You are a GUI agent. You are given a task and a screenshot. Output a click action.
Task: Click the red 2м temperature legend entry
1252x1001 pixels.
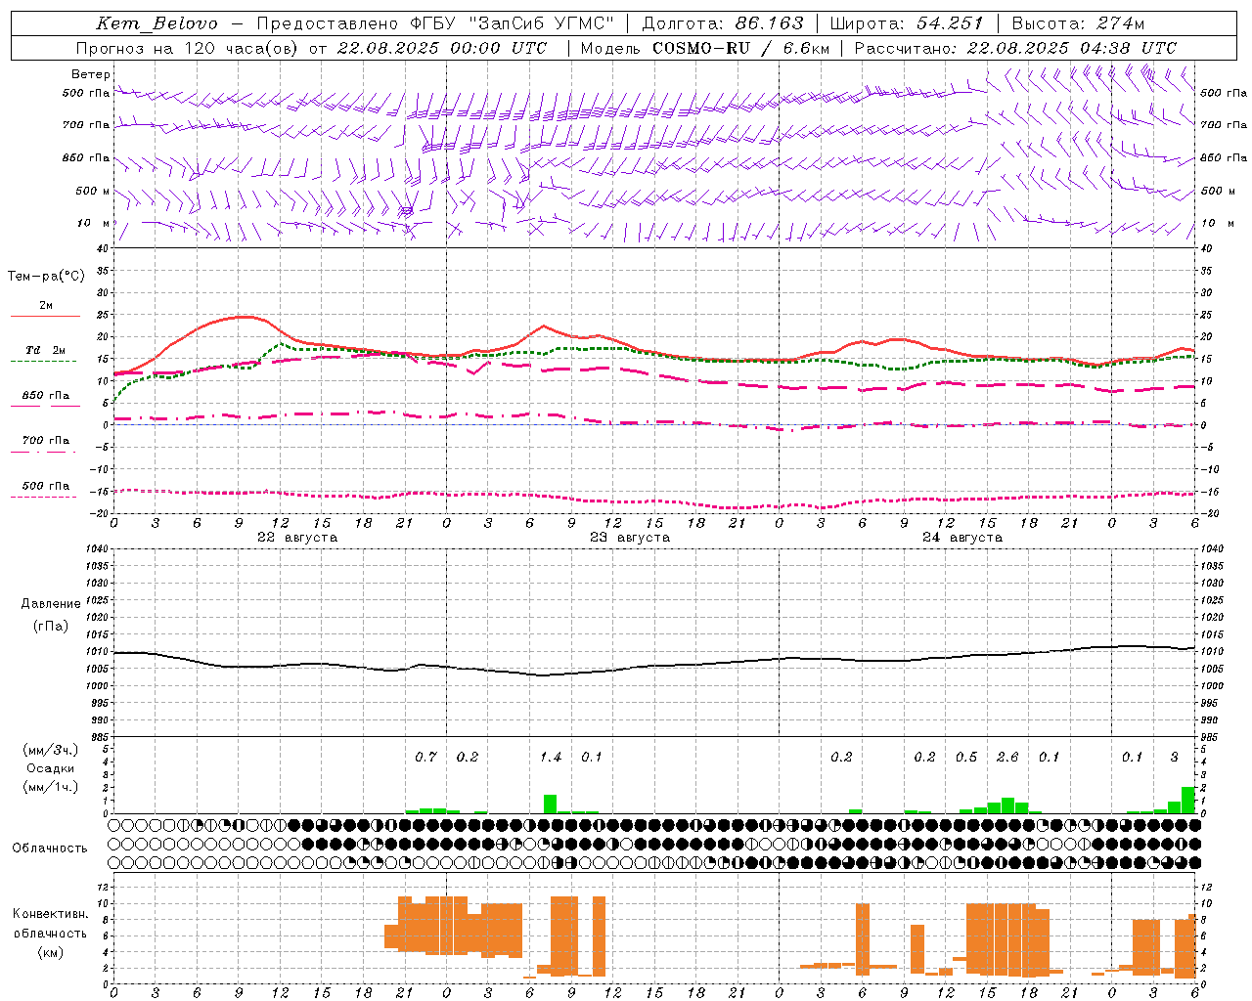(45, 309)
